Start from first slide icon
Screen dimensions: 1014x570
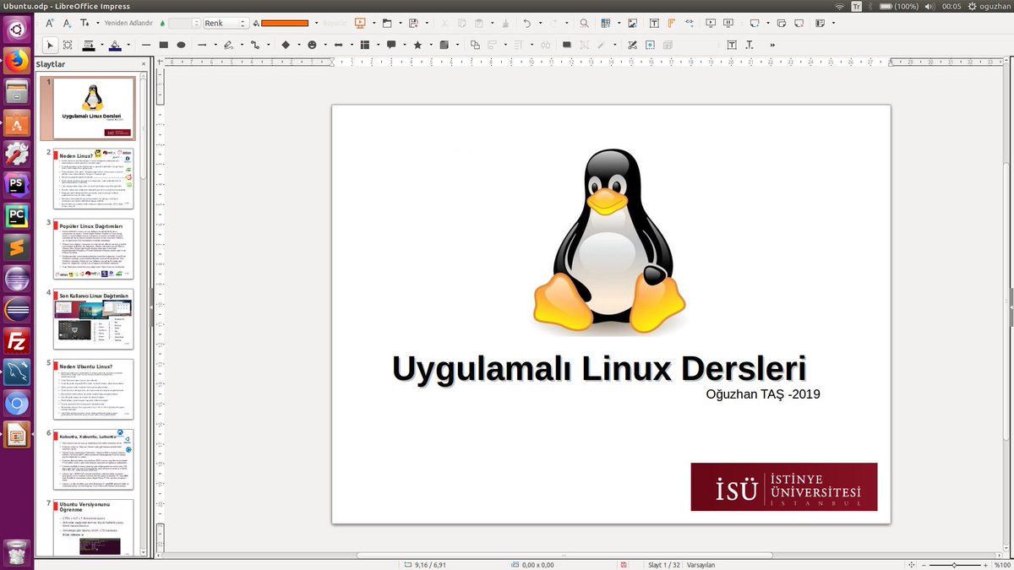point(711,23)
